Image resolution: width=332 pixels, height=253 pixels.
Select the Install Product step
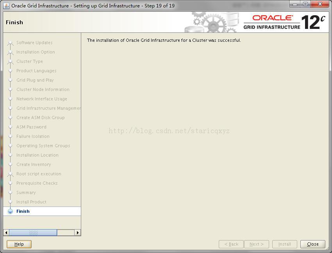point(31,202)
